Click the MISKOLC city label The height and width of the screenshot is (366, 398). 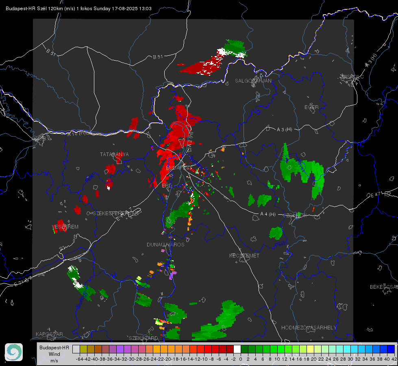click(352, 76)
